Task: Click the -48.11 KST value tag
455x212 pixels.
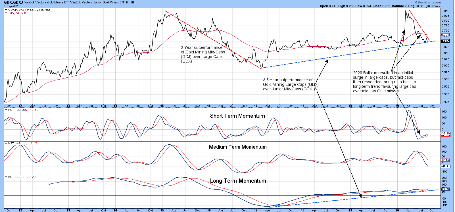Action: point(445,167)
